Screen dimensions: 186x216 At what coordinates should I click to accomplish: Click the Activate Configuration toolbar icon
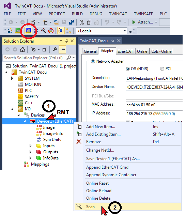point(10,31)
